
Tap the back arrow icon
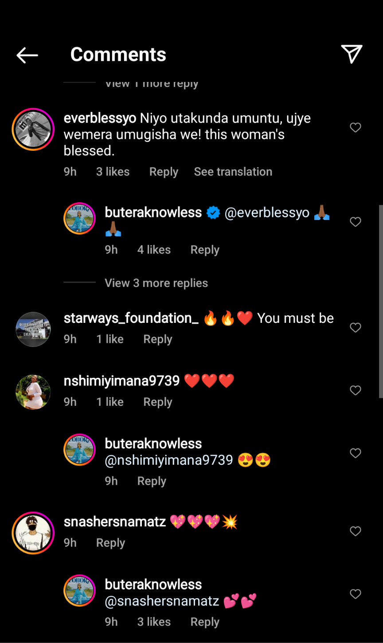(x=27, y=55)
